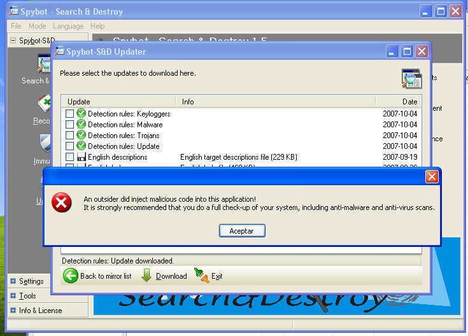Open Search & Destroy in Spybot sidebar
468x336 pixels.
pos(43,64)
